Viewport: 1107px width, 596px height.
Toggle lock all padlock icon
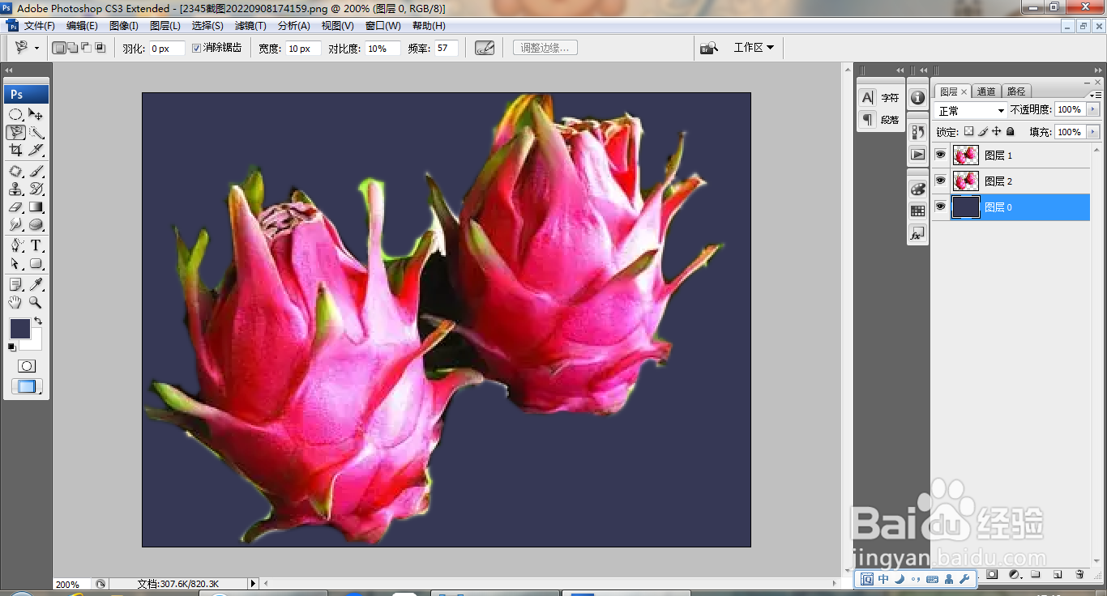(x=1010, y=131)
